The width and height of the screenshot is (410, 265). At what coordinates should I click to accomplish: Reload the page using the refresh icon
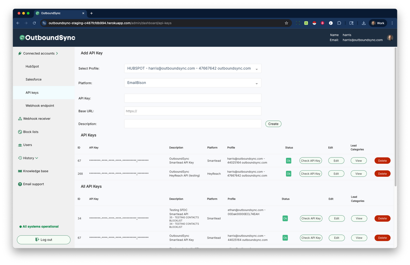tap(34, 23)
